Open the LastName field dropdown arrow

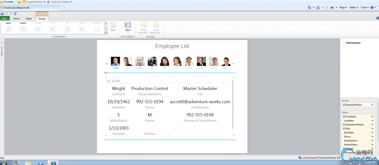tap(372, 121)
